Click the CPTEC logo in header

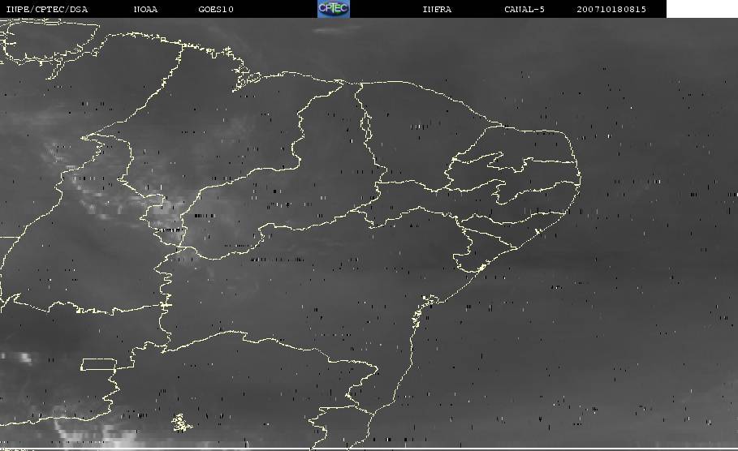tap(333, 8)
